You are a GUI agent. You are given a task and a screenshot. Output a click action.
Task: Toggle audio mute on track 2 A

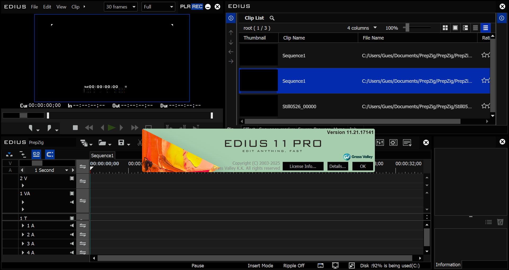pyautogui.click(x=72, y=234)
